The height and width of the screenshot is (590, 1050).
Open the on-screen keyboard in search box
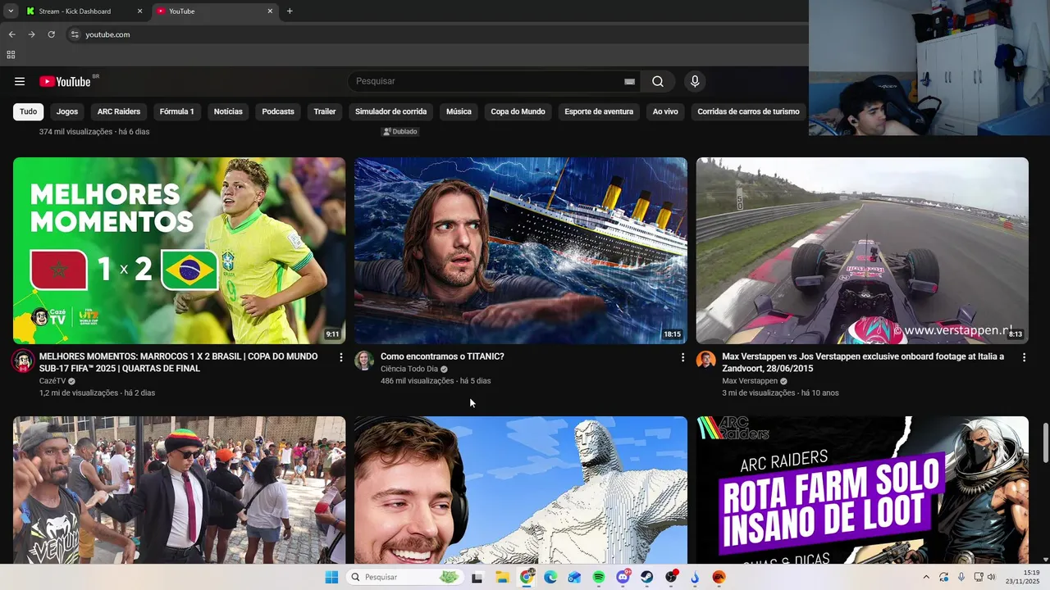click(x=629, y=81)
